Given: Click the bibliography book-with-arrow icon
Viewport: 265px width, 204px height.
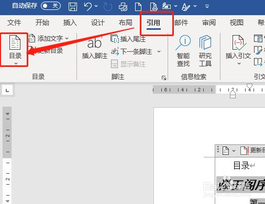Looking at the screenshot, I should click(258, 62).
